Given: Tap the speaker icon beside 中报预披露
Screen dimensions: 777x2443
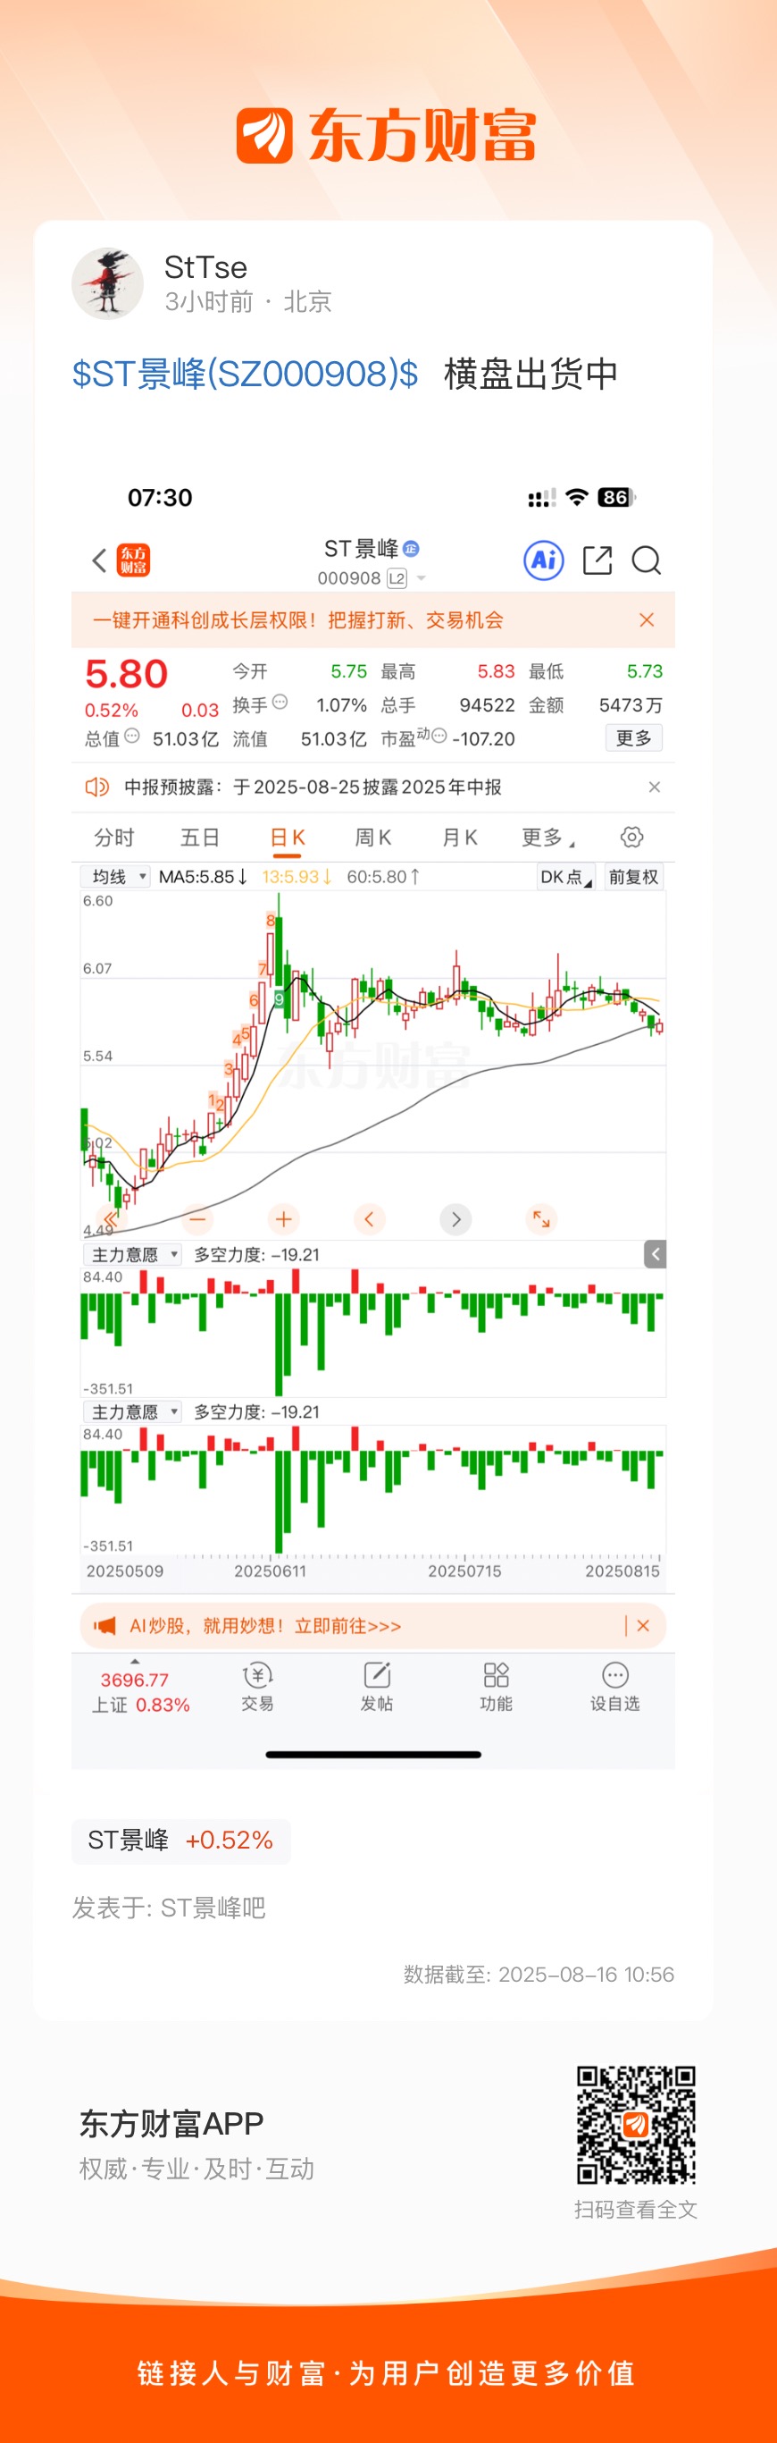Looking at the screenshot, I should point(97,787).
